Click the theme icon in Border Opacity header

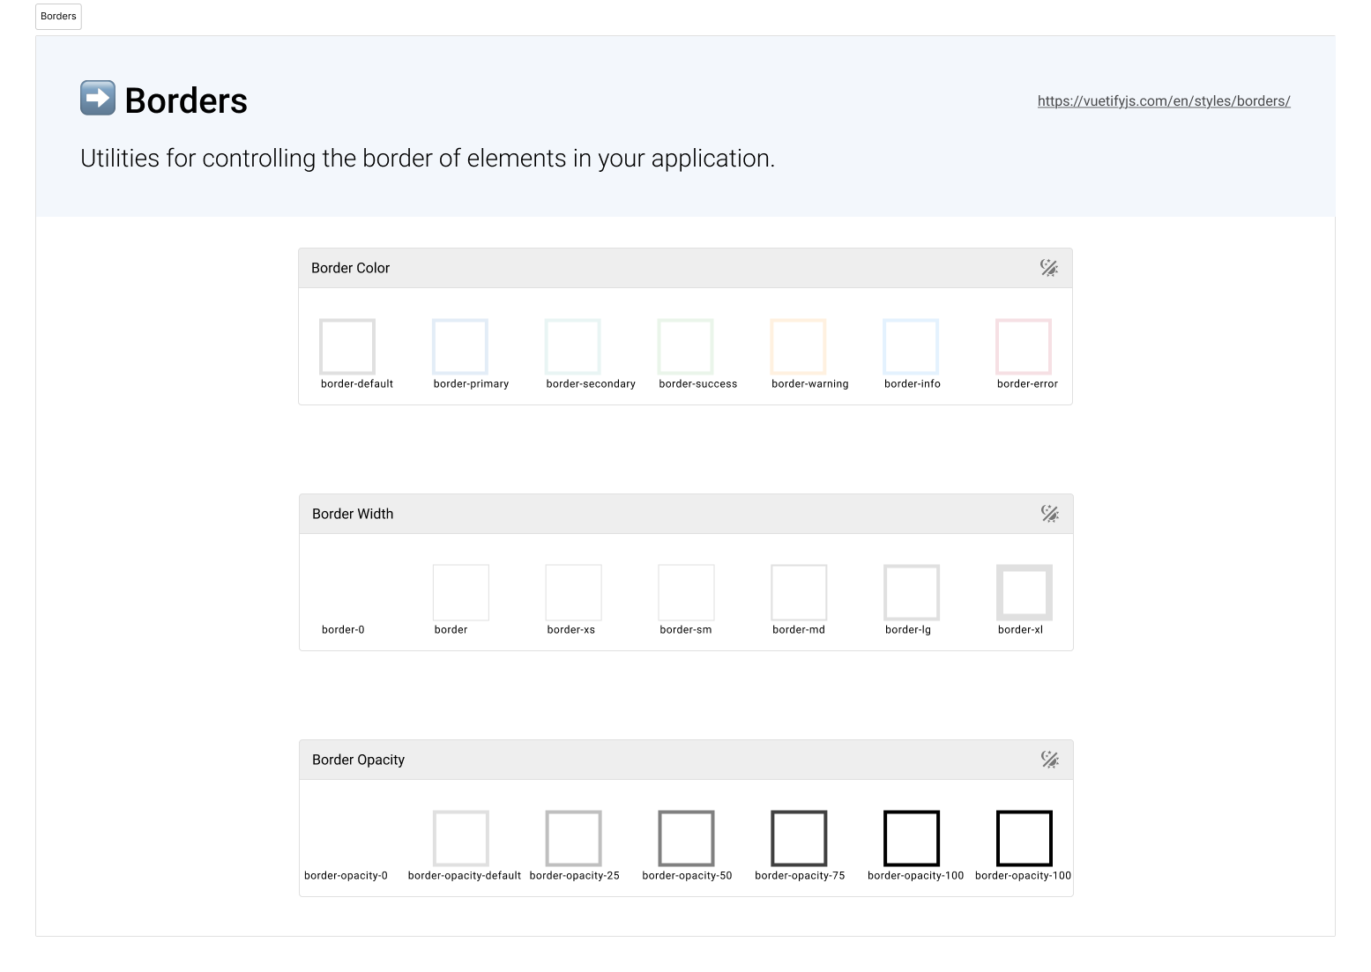point(1049,760)
